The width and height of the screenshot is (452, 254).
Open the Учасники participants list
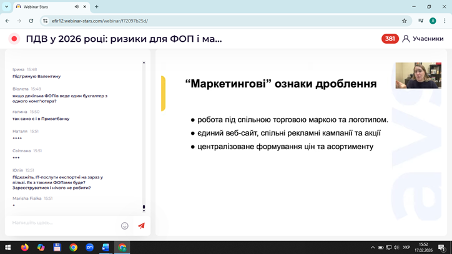423,39
